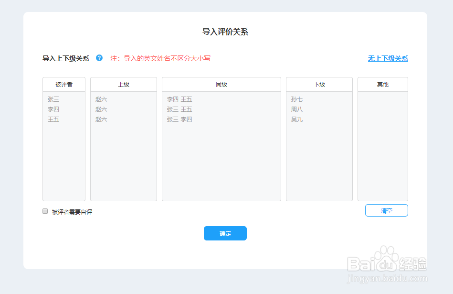Select 李四 王五 in the 同级 list
Image resolution: width=453 pixels, height=294 pixels.
[x=179, y=99]
